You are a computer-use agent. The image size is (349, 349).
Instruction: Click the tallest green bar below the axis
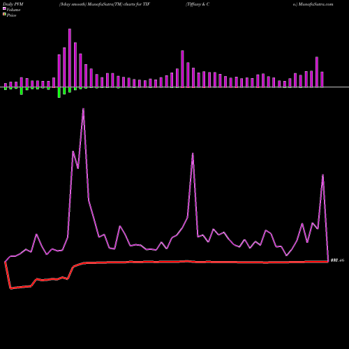pyautogui.click(x=59, y=92)
